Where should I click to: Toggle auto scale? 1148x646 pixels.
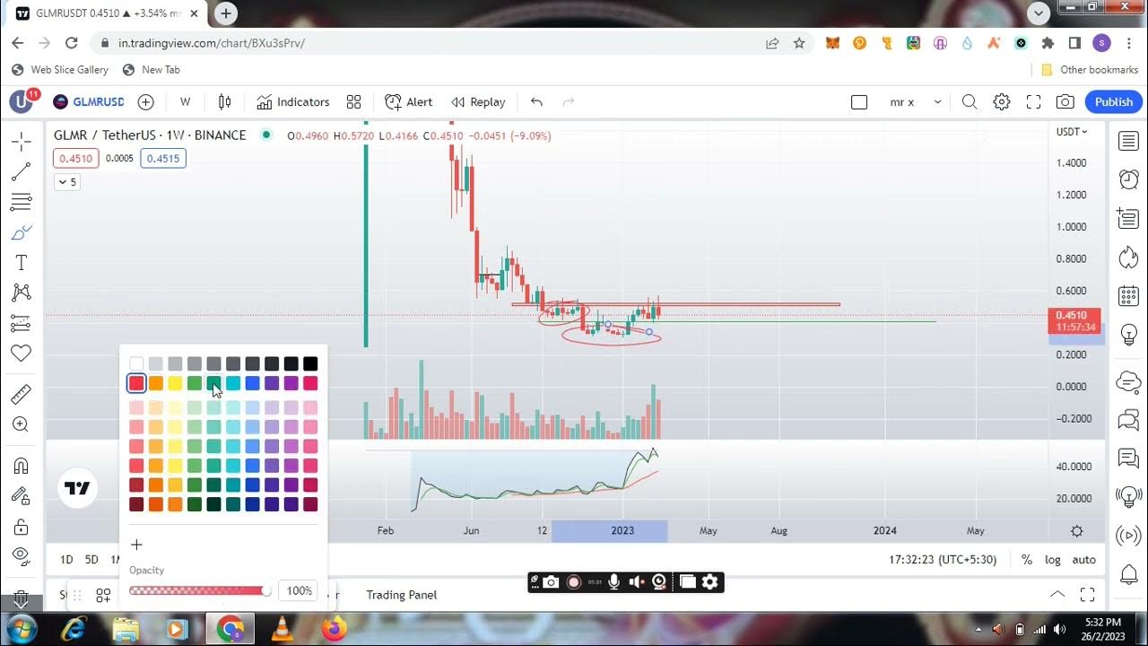[1084, 560]
